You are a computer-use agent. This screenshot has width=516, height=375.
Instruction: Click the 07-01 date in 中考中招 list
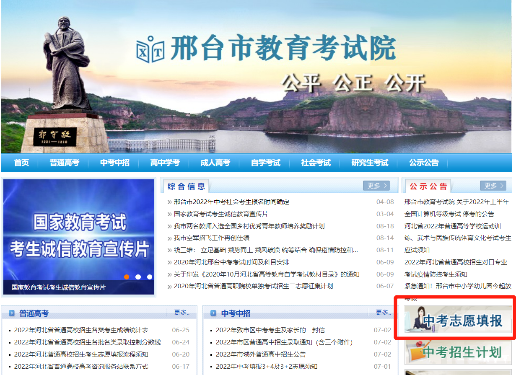pos(382,367)
